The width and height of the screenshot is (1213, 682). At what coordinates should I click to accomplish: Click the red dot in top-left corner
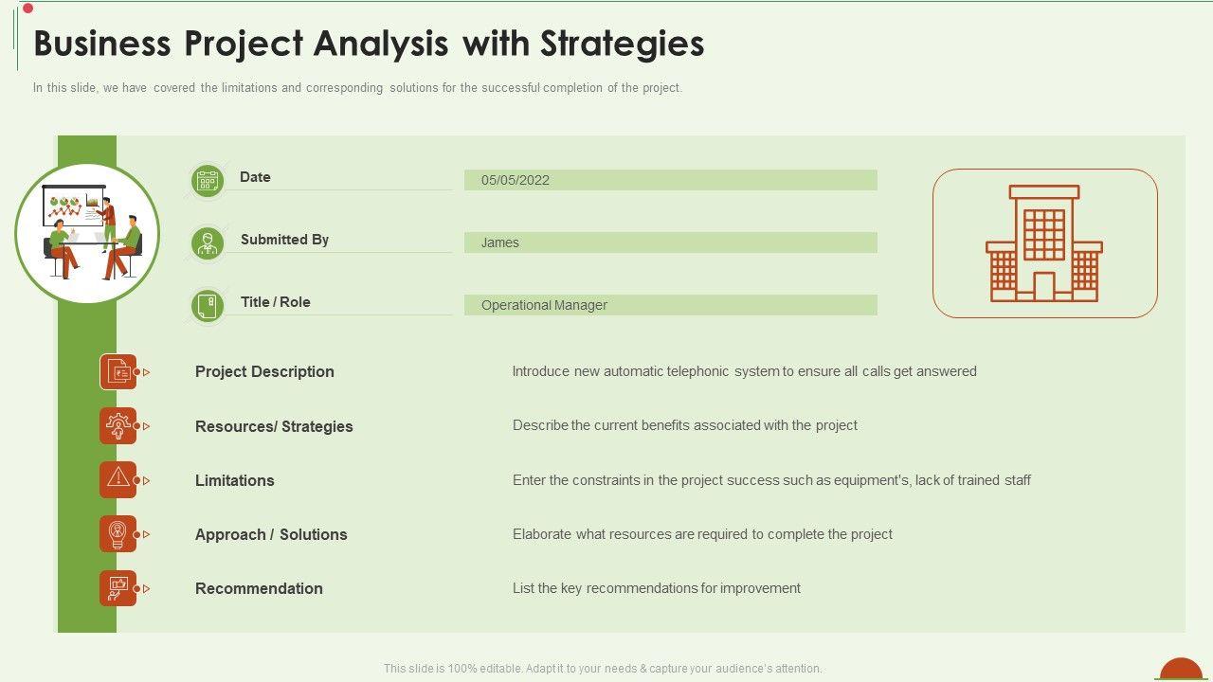(x=27, y=9)
